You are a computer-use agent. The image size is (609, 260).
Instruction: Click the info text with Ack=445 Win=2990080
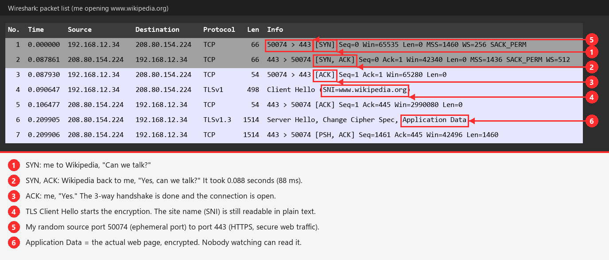pyautogui.click(x=365, y=105)
